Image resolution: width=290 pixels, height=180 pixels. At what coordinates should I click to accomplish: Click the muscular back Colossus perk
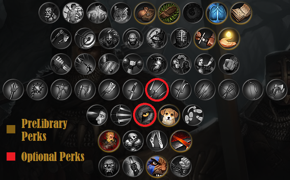[97, 13]
